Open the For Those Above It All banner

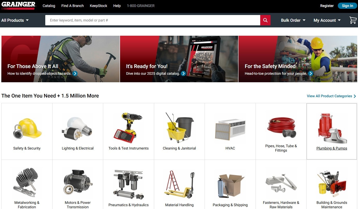[60, 59]
